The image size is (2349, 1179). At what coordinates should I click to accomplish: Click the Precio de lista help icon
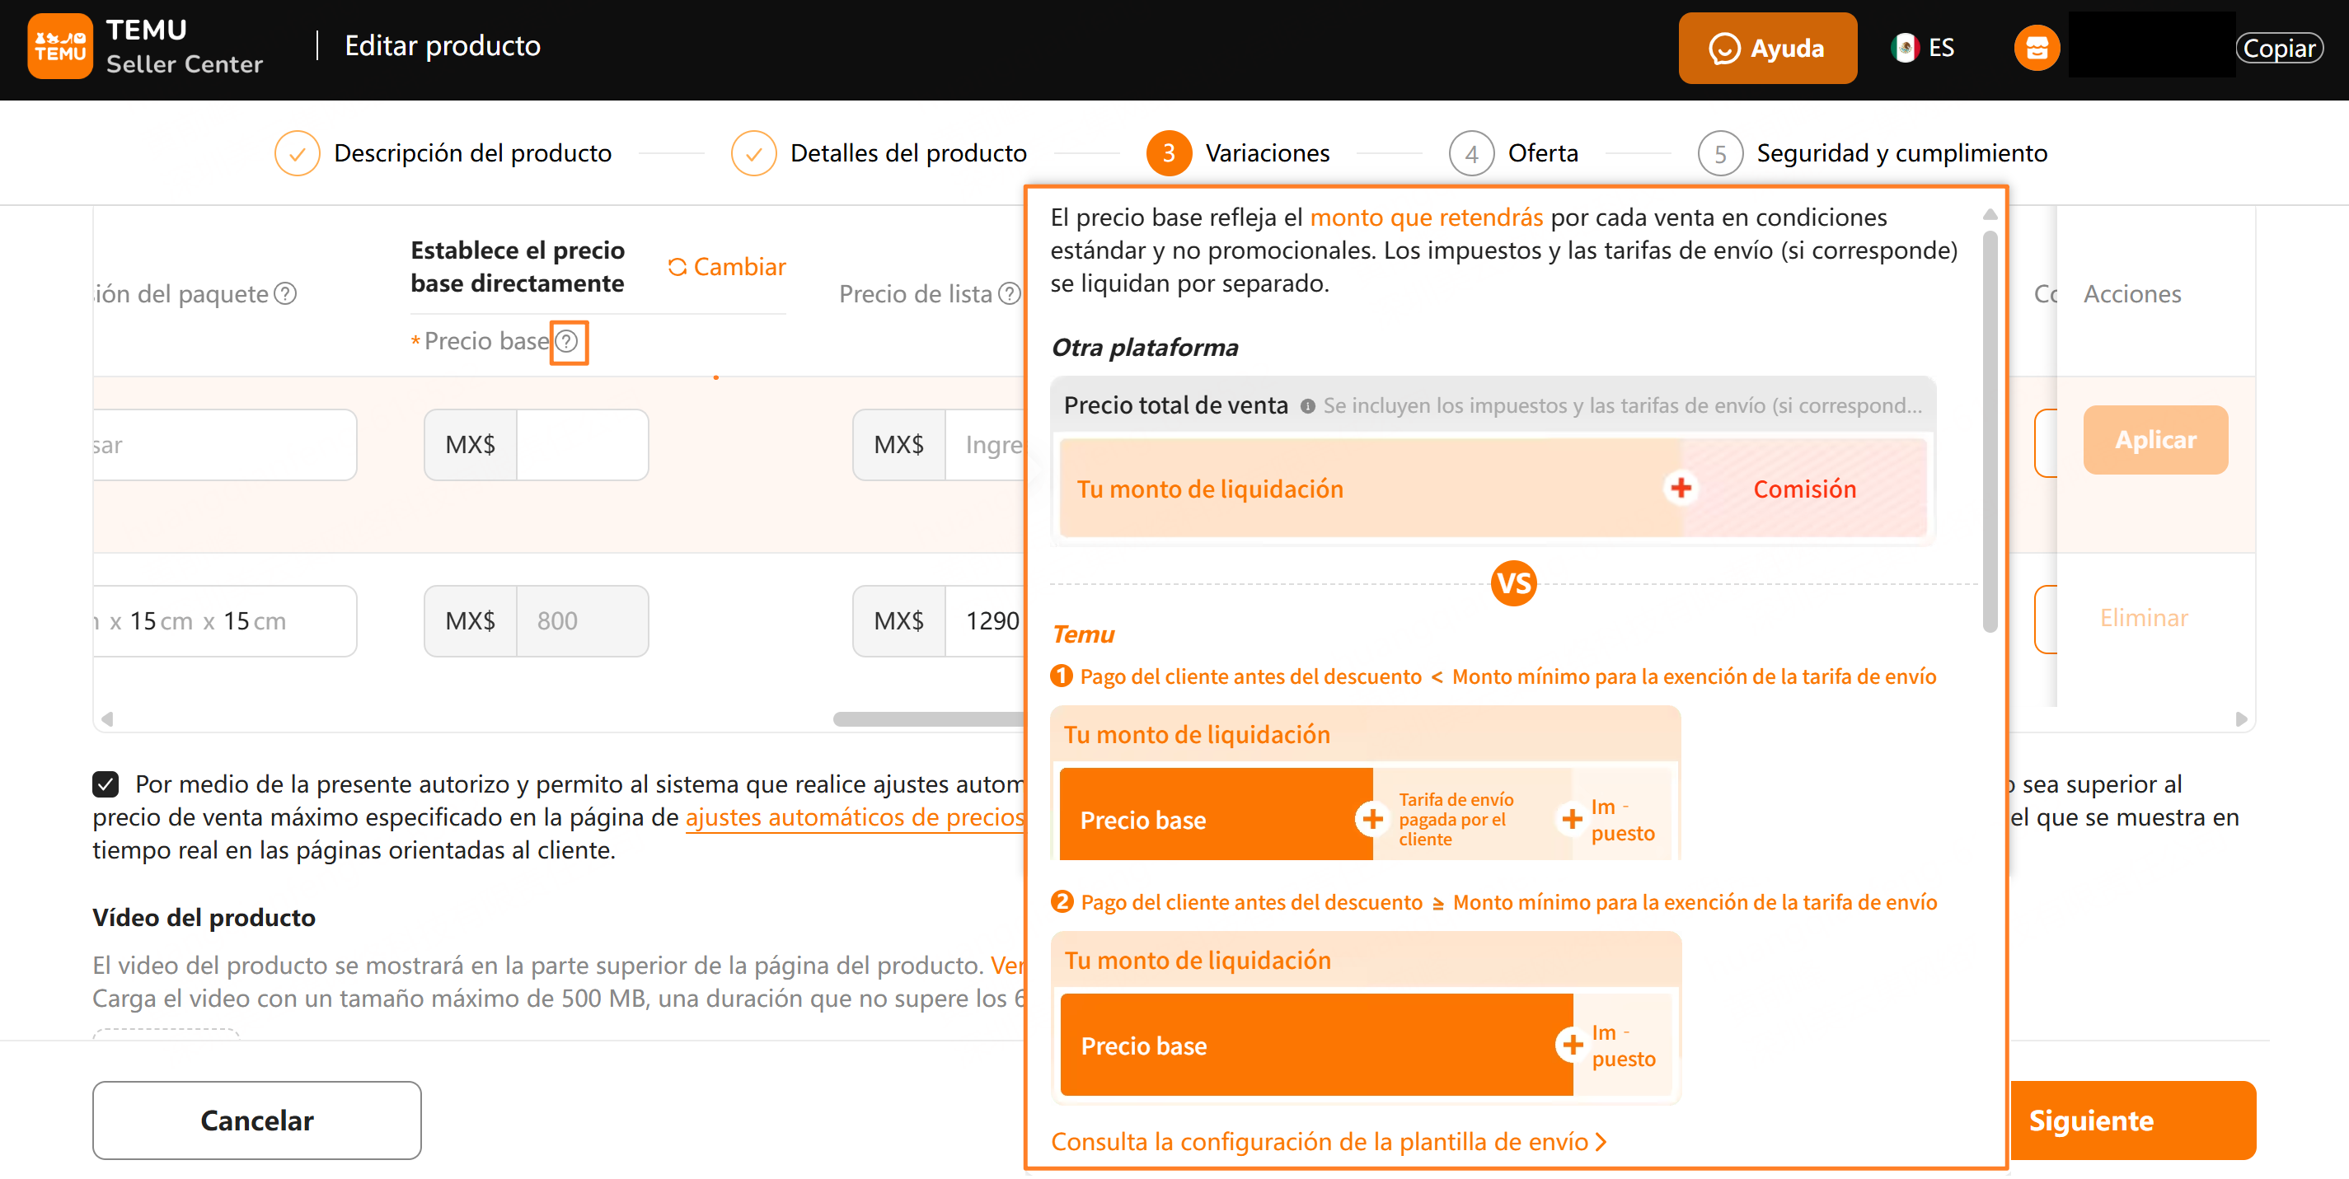click(x=1009, y=293)
